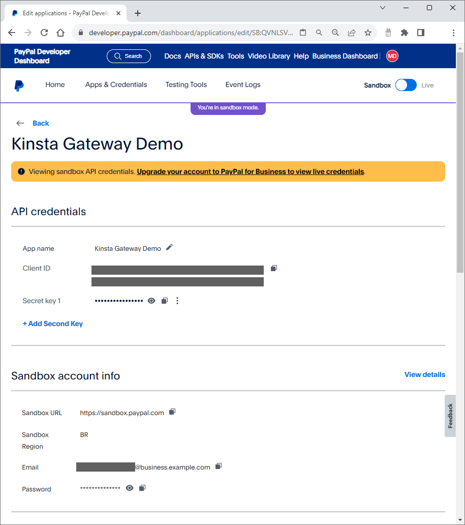Click the pencil icon to edit app name
Viewport: 465px width, 525px height.
coord(169,247)
